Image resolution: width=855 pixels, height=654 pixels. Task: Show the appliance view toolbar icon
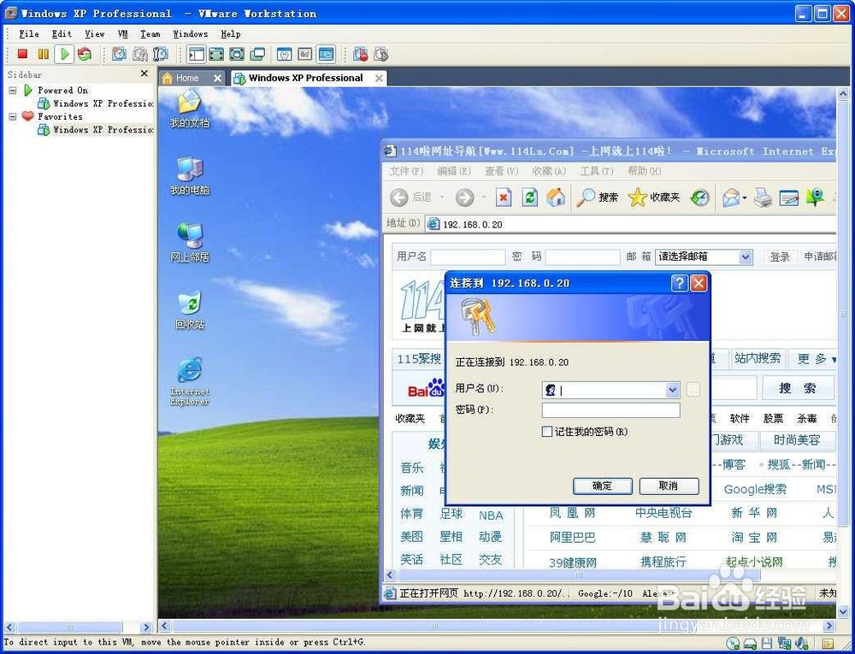305,54
